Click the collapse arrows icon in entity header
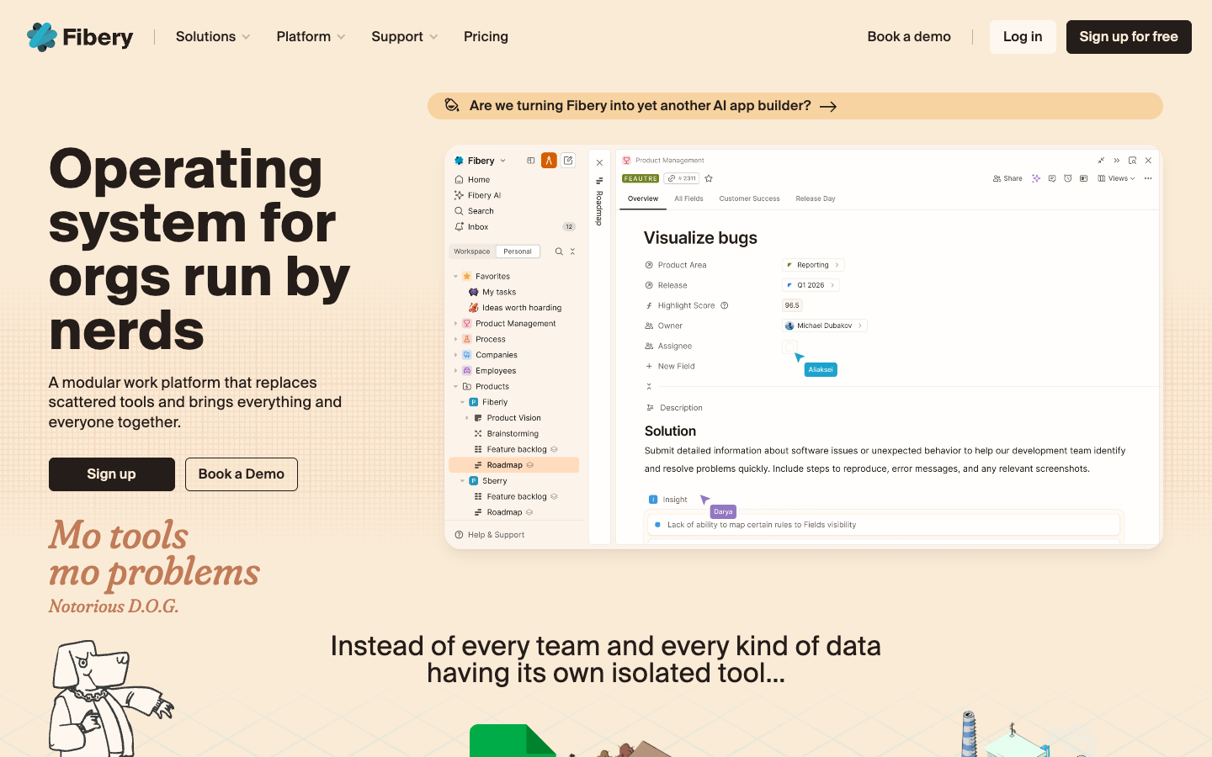Viewport: 1212px width, 757px height. [x=1101, y=161]
